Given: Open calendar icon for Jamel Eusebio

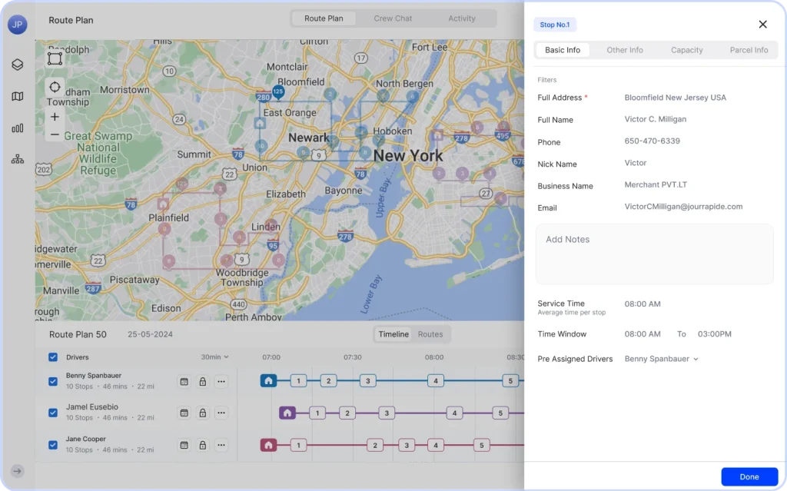Looking at the screenshot, I should pyautogui.click(x=184, y=413).
